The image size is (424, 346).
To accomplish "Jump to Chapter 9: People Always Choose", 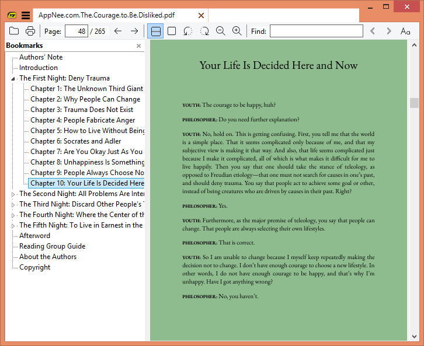I will click(x=87, y=173).
